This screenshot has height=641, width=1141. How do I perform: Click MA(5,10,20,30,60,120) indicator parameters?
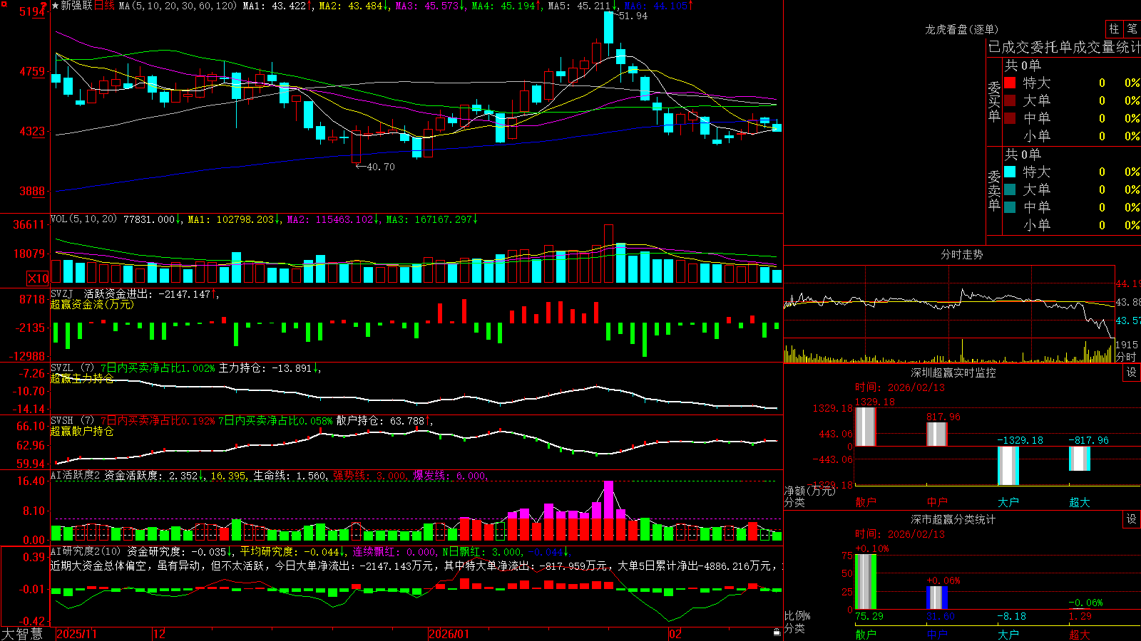coord(178,6)
